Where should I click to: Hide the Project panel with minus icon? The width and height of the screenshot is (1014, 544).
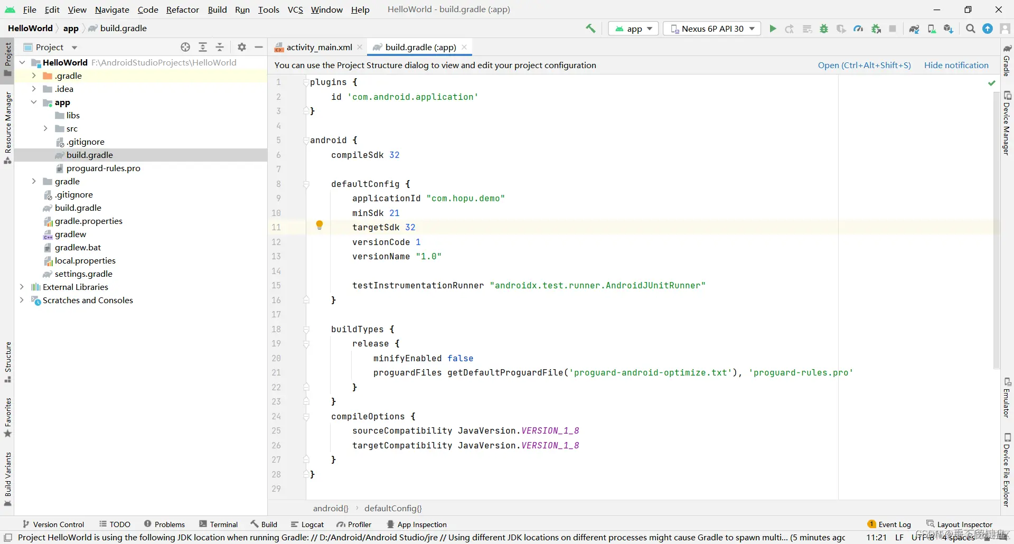[x=259, y=47]
